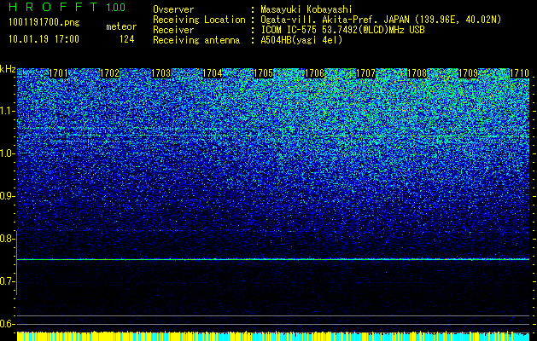Click the Receiving Location value text
Viewport: 537px width, 341px height.
tap(381, 20)
